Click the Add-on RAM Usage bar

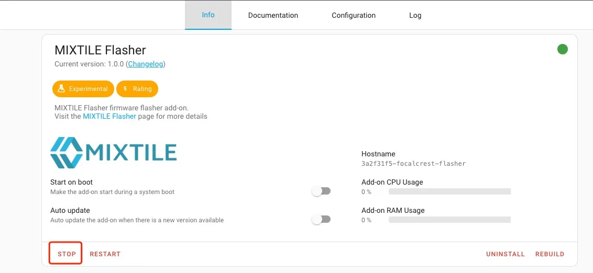pyautogui.click(x=449, y=220)
